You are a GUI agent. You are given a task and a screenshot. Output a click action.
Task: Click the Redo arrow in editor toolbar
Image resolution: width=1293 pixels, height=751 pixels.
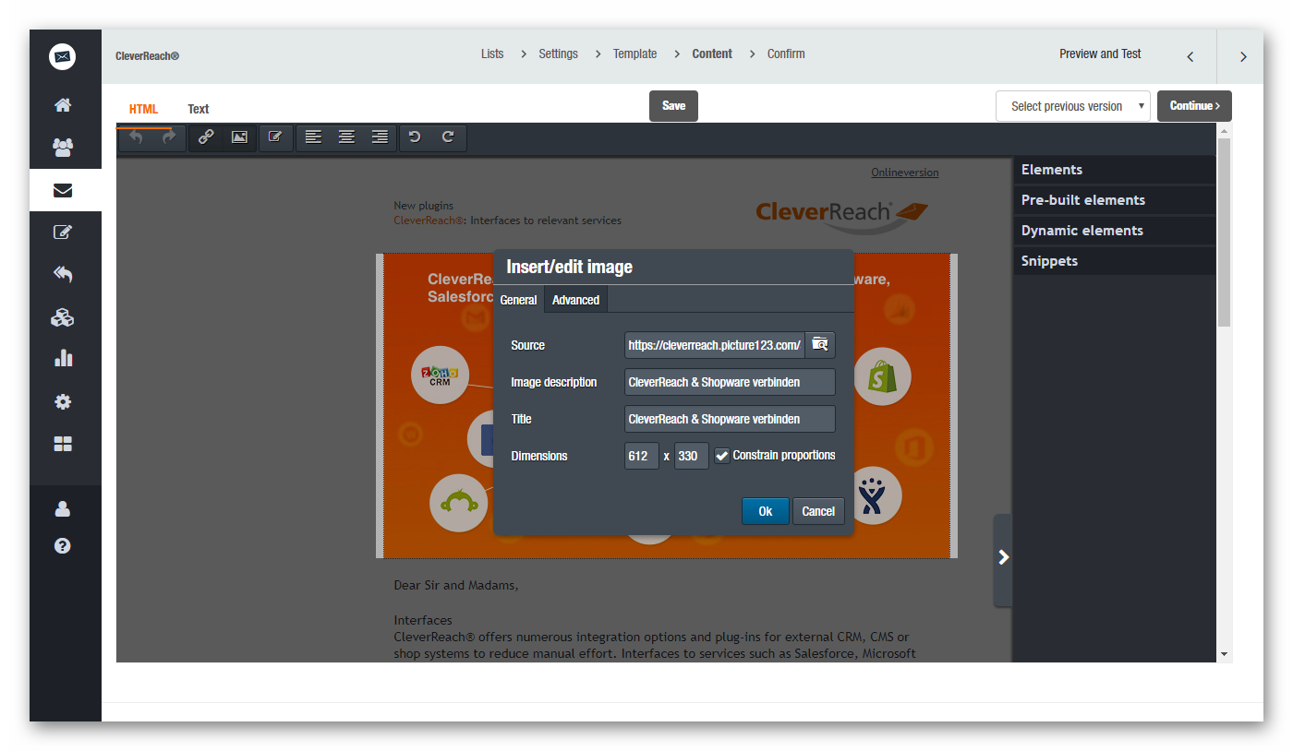[169, 137]
